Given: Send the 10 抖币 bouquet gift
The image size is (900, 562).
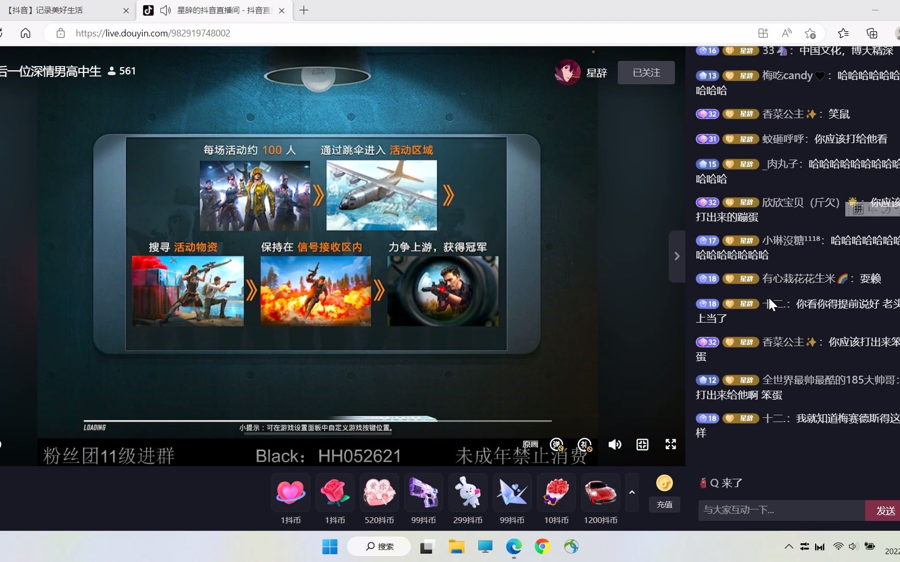Looking at the screenshot, I should tap(556, 492).
